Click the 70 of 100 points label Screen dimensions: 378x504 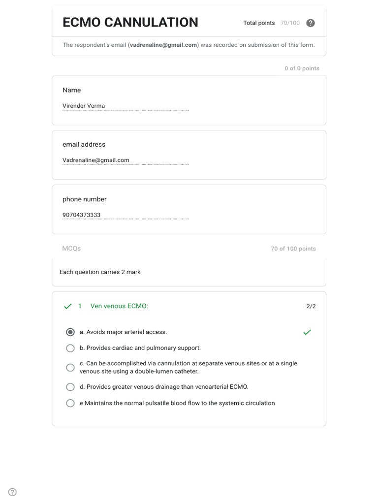pyautogui.click(x=293, y=249)
